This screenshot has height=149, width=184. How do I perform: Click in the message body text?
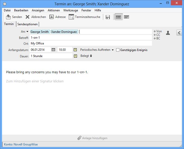pyautogui.click(x=47, y=72)
